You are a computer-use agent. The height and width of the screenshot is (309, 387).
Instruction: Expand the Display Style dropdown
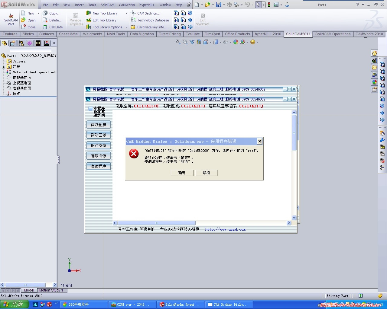pyautogui.click(x=220, y=43)
